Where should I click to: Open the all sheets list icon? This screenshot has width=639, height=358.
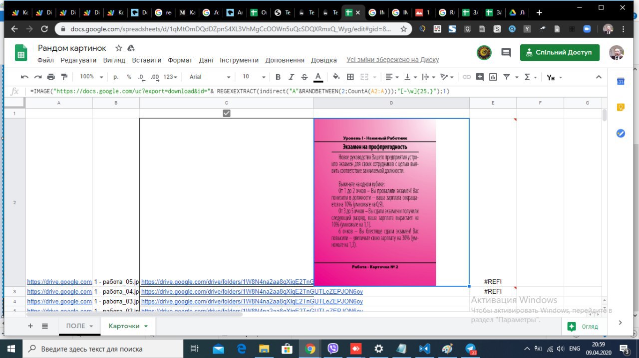[45, 326]
